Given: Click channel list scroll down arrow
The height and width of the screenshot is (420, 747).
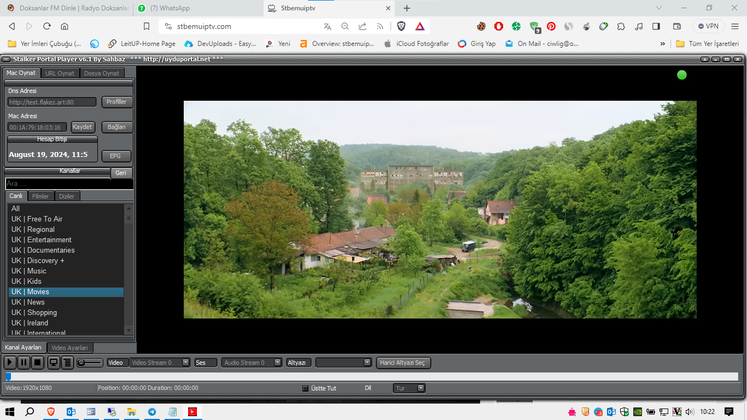Looking at the screenshot, I should tap(129, 330).
